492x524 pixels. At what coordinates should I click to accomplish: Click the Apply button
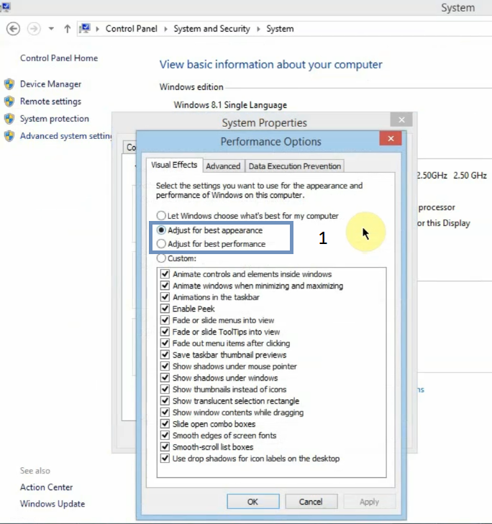click(x=370, y=502)
